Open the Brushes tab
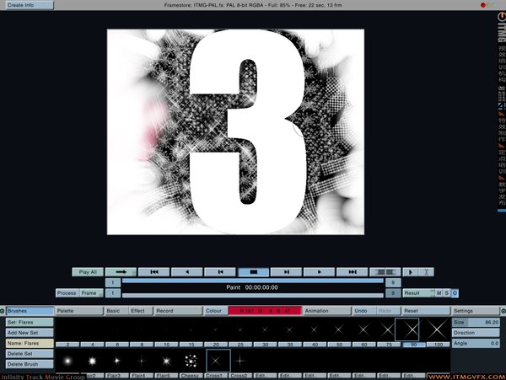This screenshot has height=380, width=506. tap(30, 311)
